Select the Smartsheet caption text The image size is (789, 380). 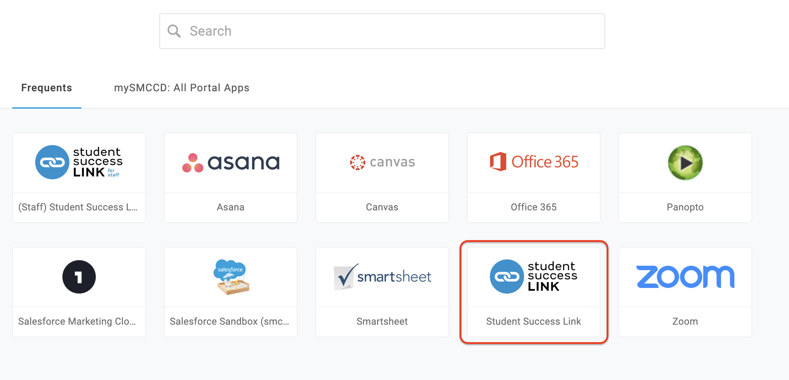point(382,321)
